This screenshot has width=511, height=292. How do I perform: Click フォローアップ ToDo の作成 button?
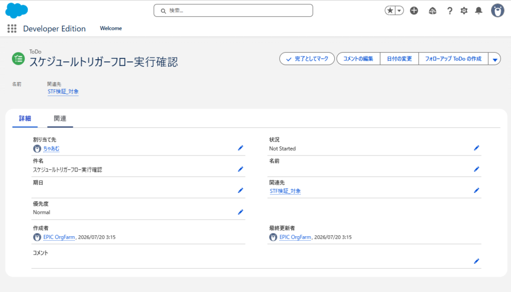pos(453,59)
